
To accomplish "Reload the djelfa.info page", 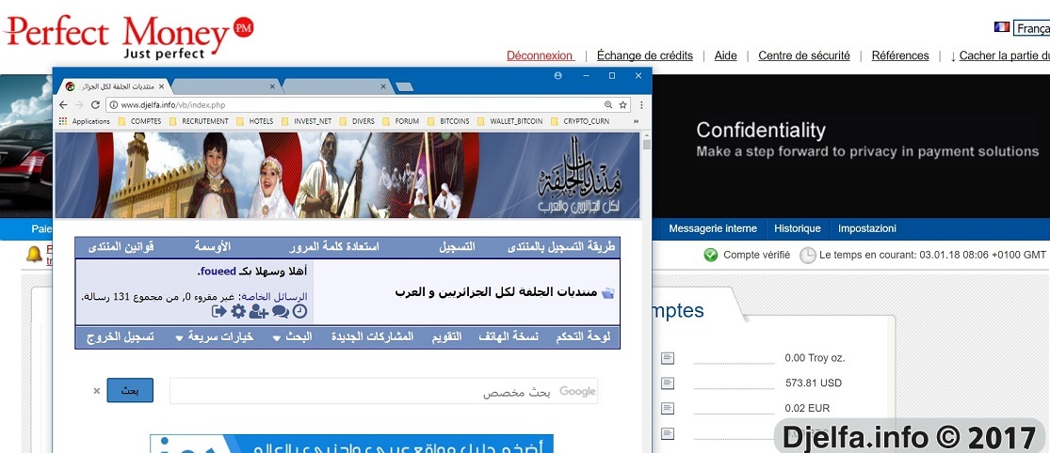I will 95,105.
